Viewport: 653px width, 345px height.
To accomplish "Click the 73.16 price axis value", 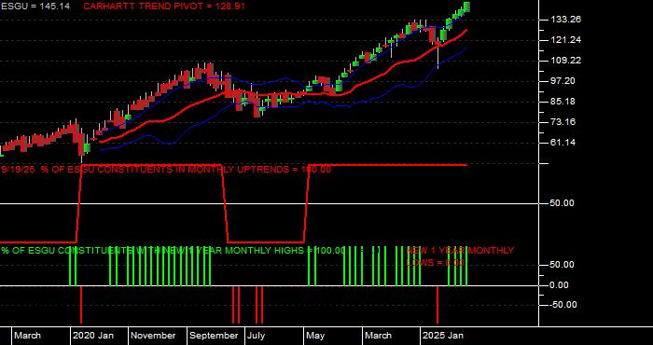I will [x=563, y=122].
